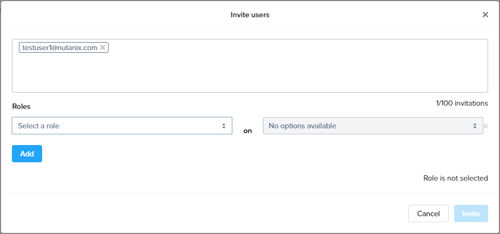This screenshot has height=234, width=500.
Task: Open the Select a role dropdown
Action: [122, 126]
